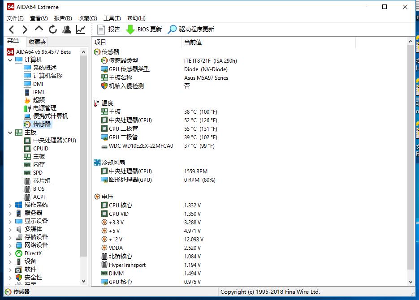
Task: Select the 图形处理器(GPU) fan row
Action: (158, 180)
